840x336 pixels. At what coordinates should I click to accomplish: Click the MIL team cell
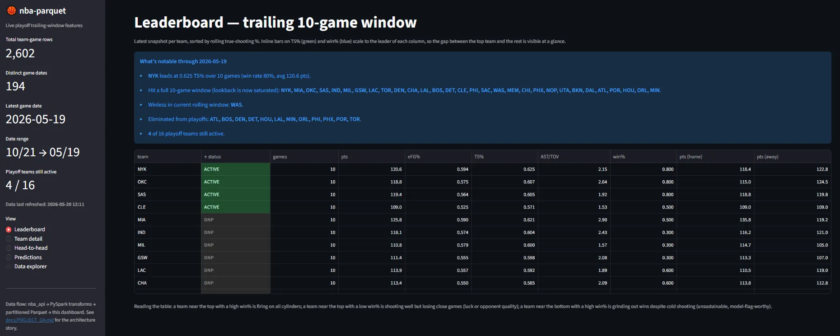tap(168, 245)
